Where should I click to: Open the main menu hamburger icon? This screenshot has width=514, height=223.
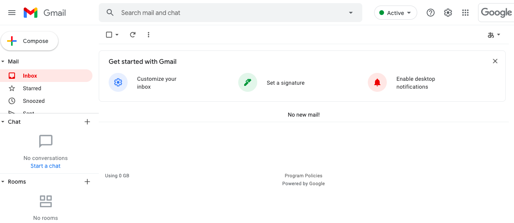click(12, 13)
